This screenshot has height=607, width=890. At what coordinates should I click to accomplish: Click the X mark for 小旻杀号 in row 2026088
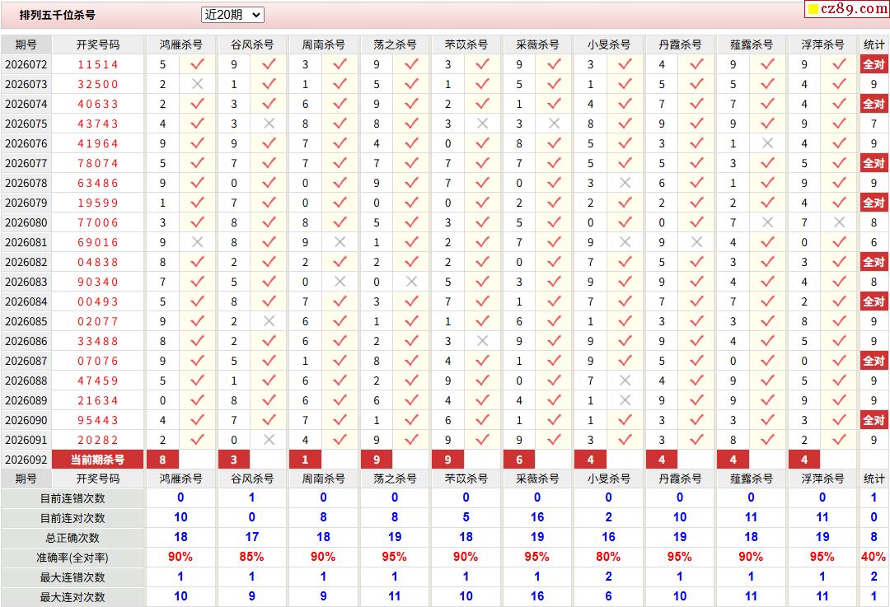pyautogui.click(x=625, y=381)
